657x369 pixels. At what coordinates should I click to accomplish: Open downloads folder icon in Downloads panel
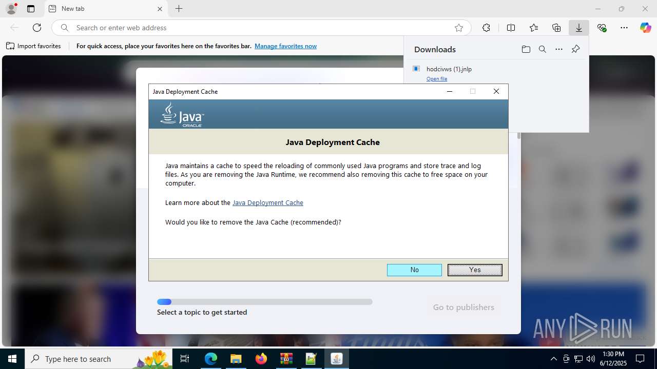526,49
